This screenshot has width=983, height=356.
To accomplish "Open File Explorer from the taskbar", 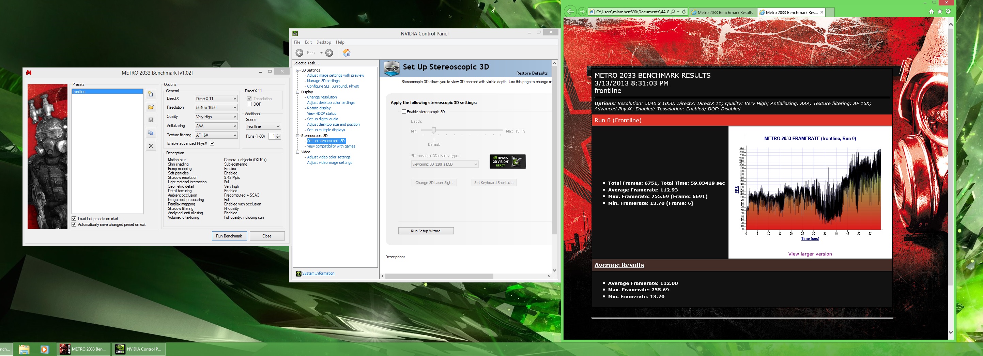I will tap(24, 349).
